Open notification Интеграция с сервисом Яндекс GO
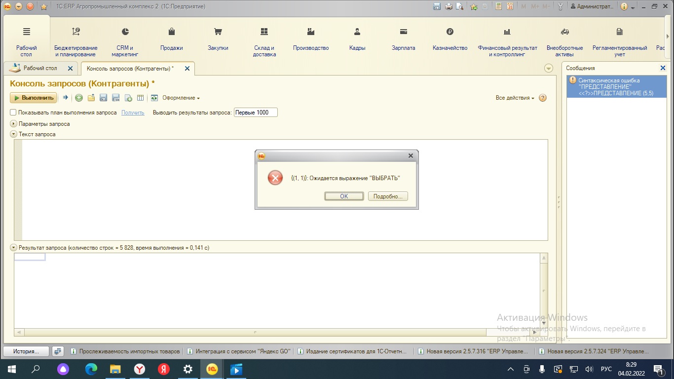This screenshot has width=674, height=379. [239, 351]
